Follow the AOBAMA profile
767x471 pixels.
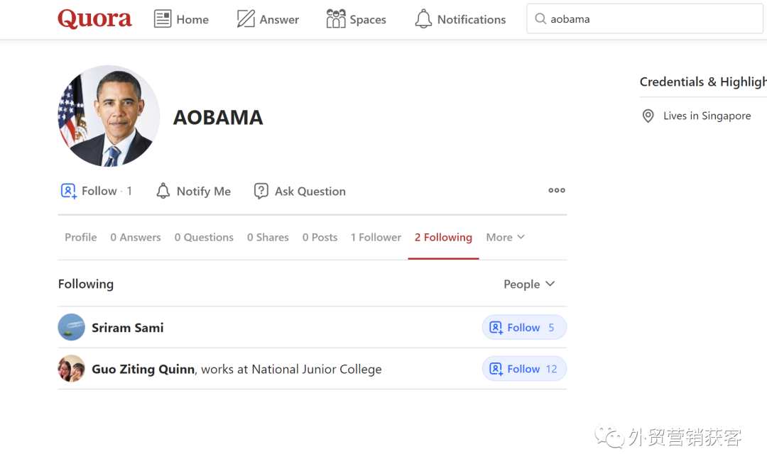[x=96, y=191]
